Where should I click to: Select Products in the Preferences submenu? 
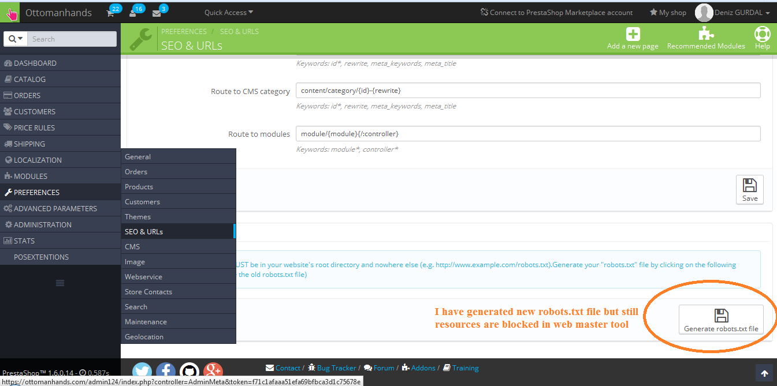coord(178,186)
